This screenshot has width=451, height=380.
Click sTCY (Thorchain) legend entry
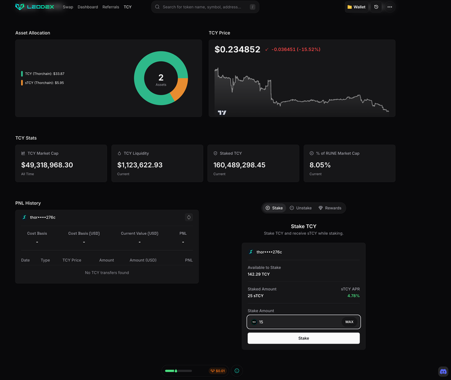42,83
